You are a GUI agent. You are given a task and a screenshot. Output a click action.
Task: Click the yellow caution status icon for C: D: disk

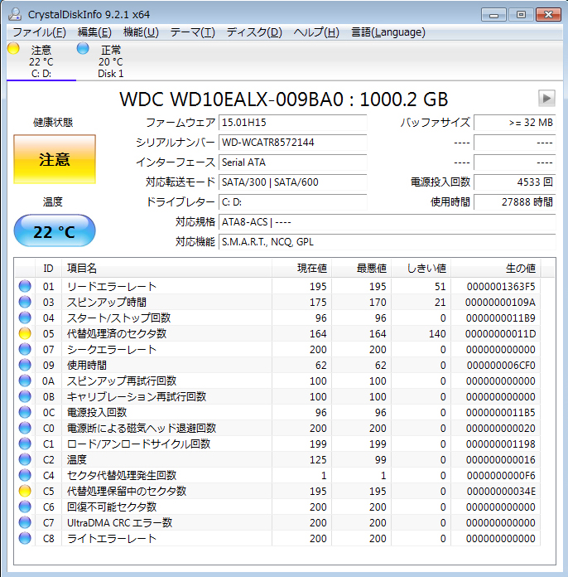click(13, 49)
